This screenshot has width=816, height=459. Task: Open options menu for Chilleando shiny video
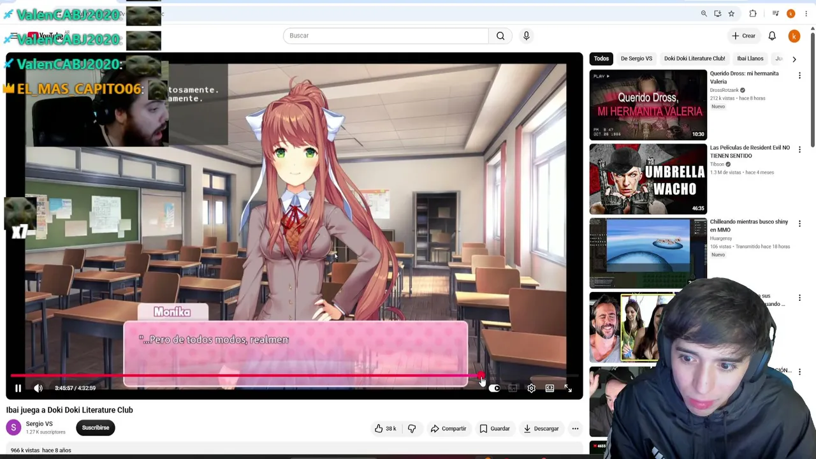pos(799,224)
